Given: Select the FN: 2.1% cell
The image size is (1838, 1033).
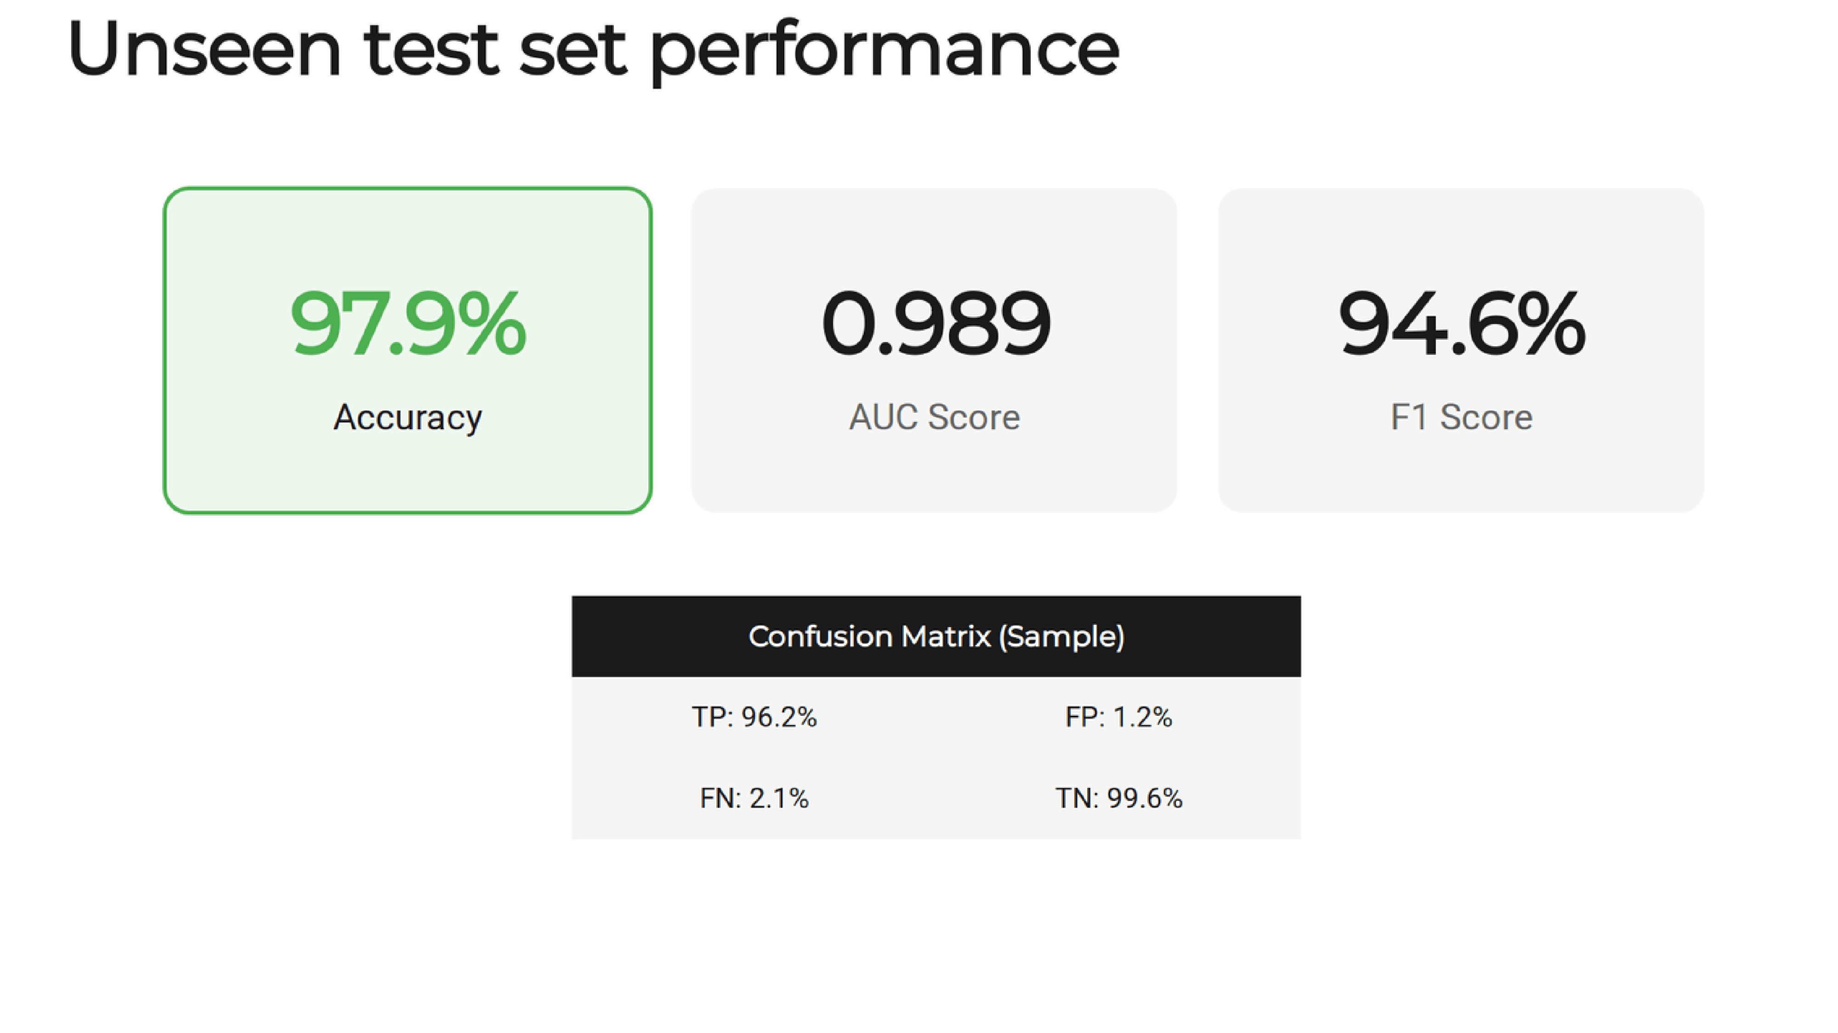Looking at the screenshot, I should pos(754,798).
